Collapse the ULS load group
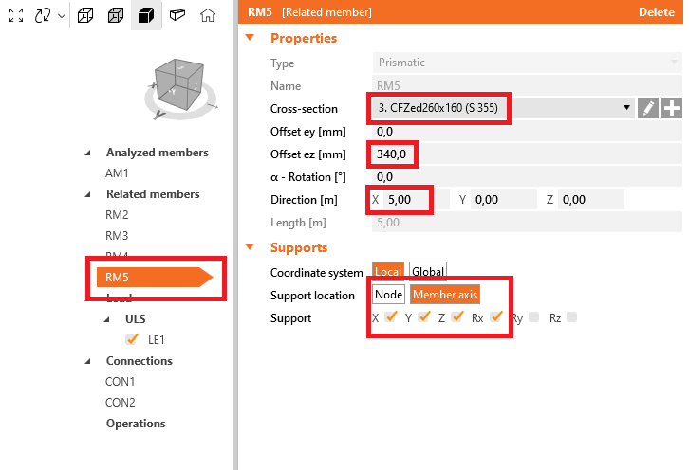Image resolution: width=689 pixels, height=470 pixels. pyautogui.click(x=107, y=319)
